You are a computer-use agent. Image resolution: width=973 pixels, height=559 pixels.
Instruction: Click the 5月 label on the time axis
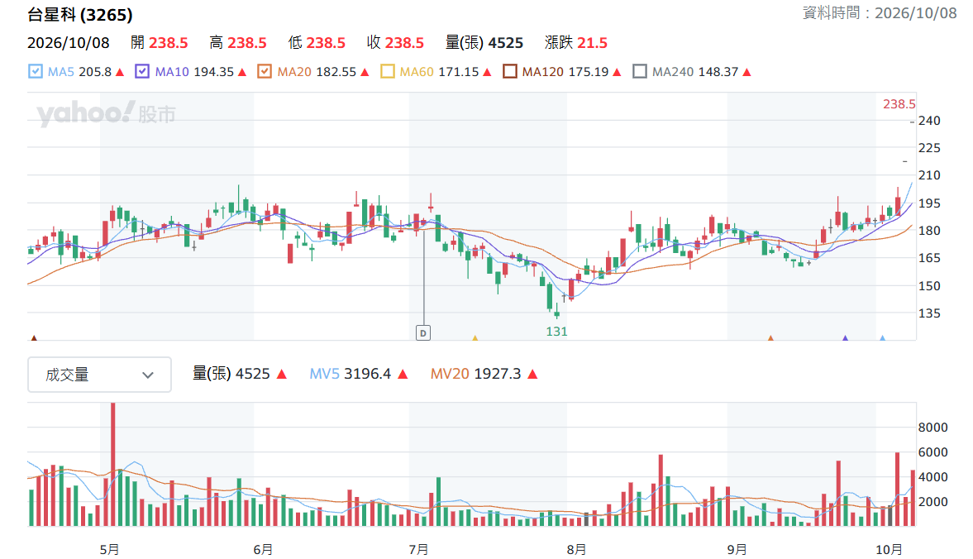[109, 550]
